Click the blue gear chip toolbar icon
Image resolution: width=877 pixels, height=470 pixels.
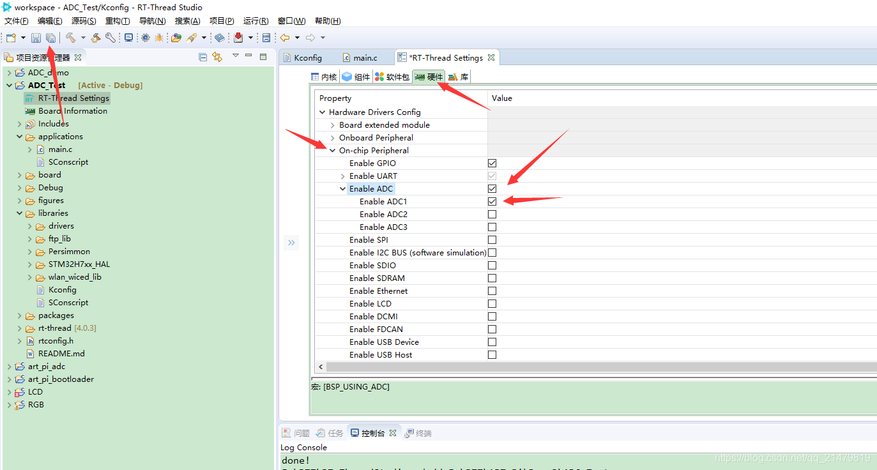click(x=146, y=38)
